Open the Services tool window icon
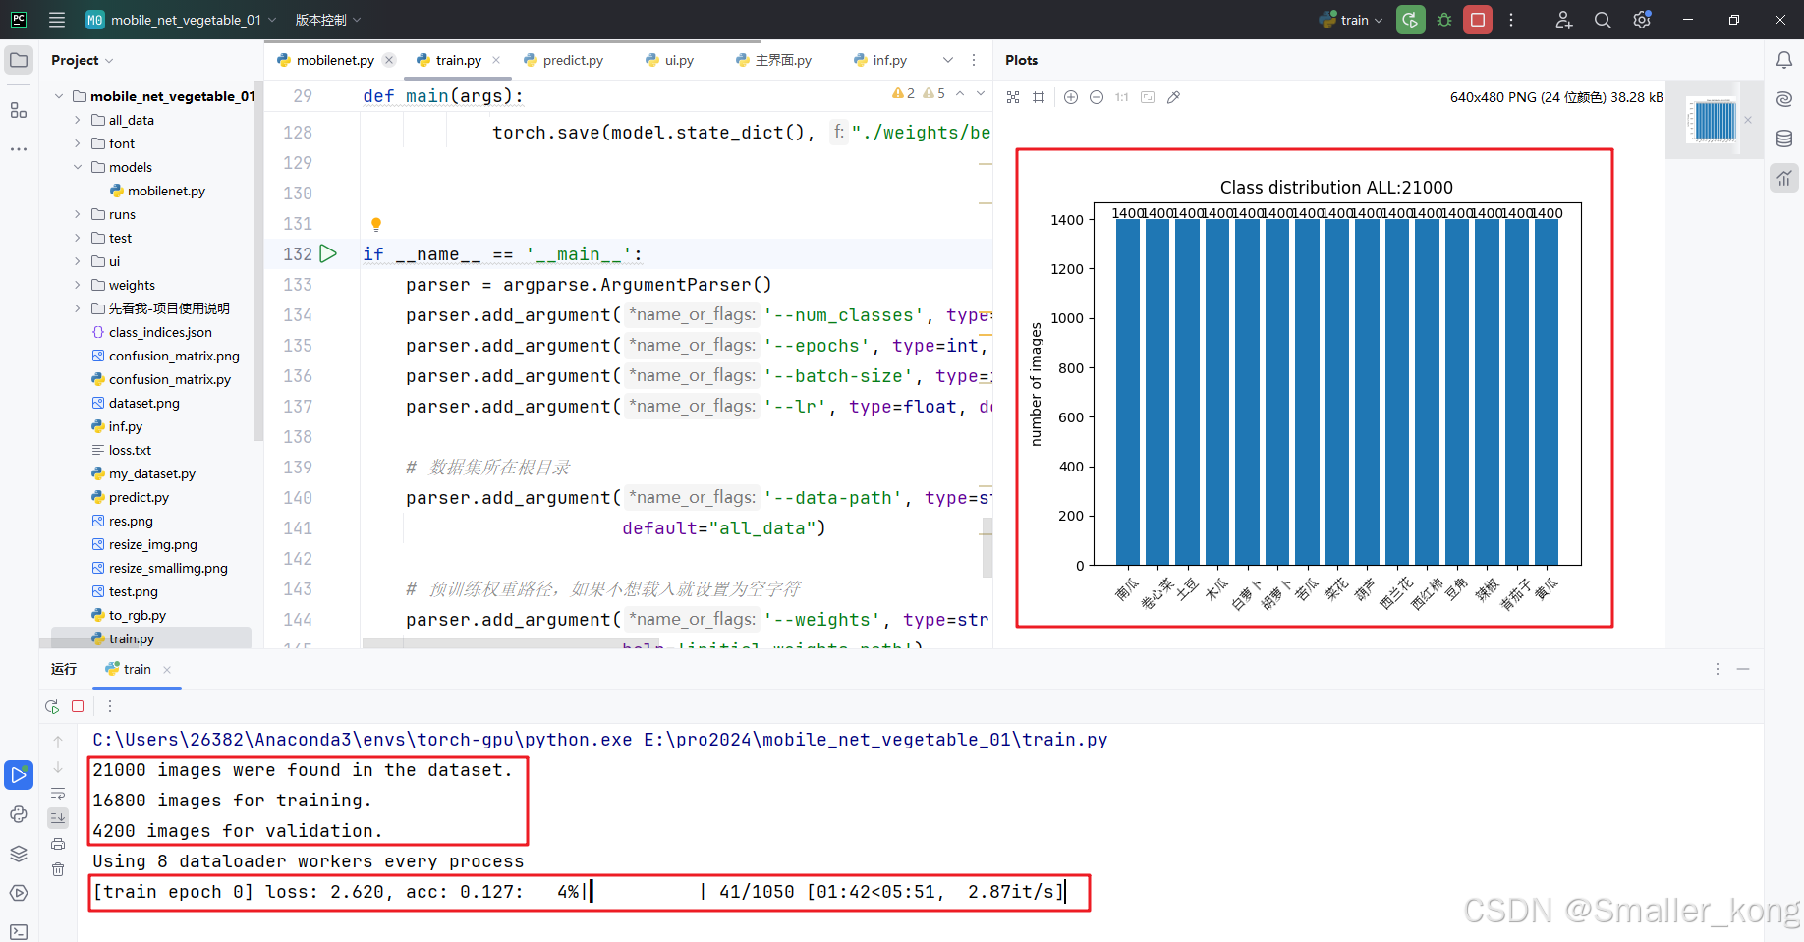Image resolution: width=1804 pixels, height=942 pixels. click(19, 893)
